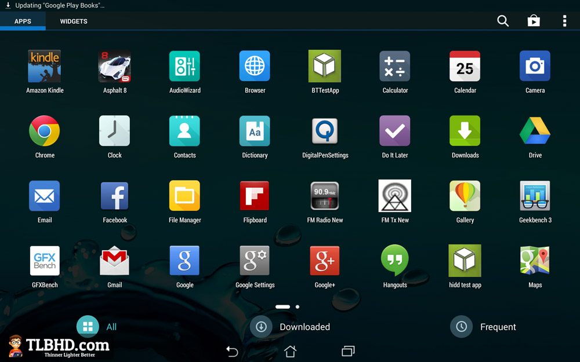This screenshot has width=580, height=362.
Task: Open File Manager
Action: point(184,196)
